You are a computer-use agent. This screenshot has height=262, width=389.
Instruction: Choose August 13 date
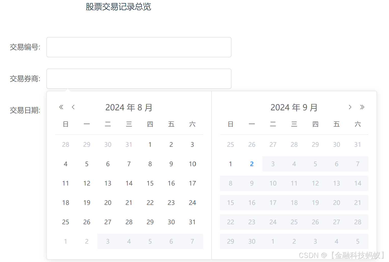pos(108,183)
